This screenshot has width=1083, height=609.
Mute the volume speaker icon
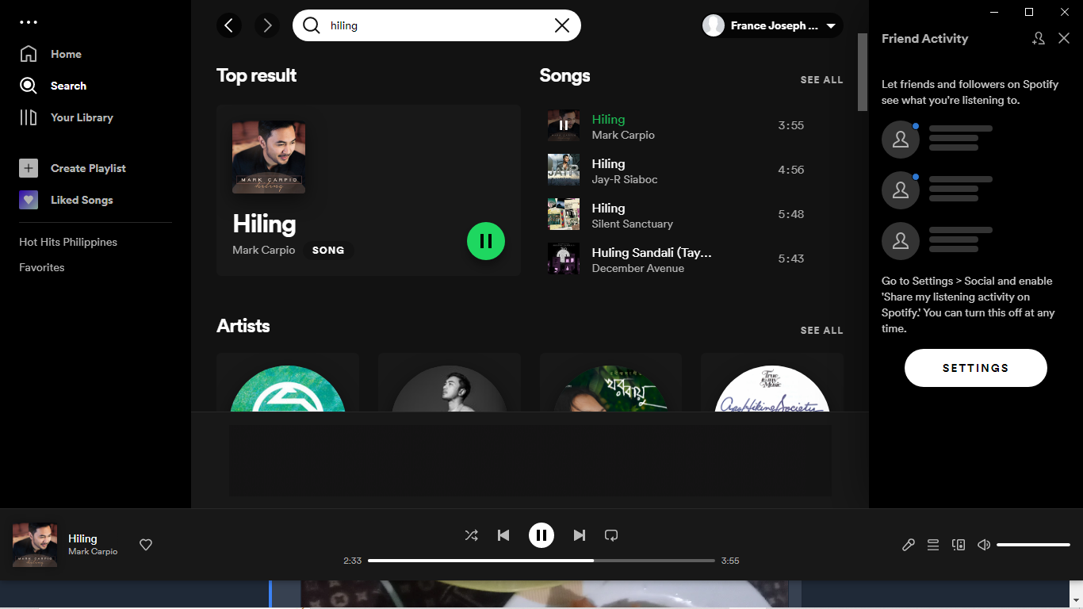coord(984,545)
